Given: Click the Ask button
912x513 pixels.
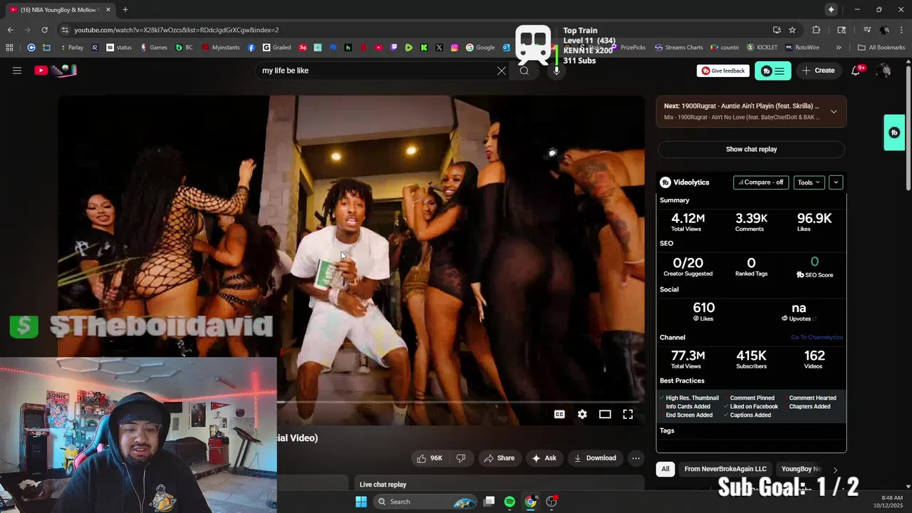Looking at the screenshot, I should point(544,458).
